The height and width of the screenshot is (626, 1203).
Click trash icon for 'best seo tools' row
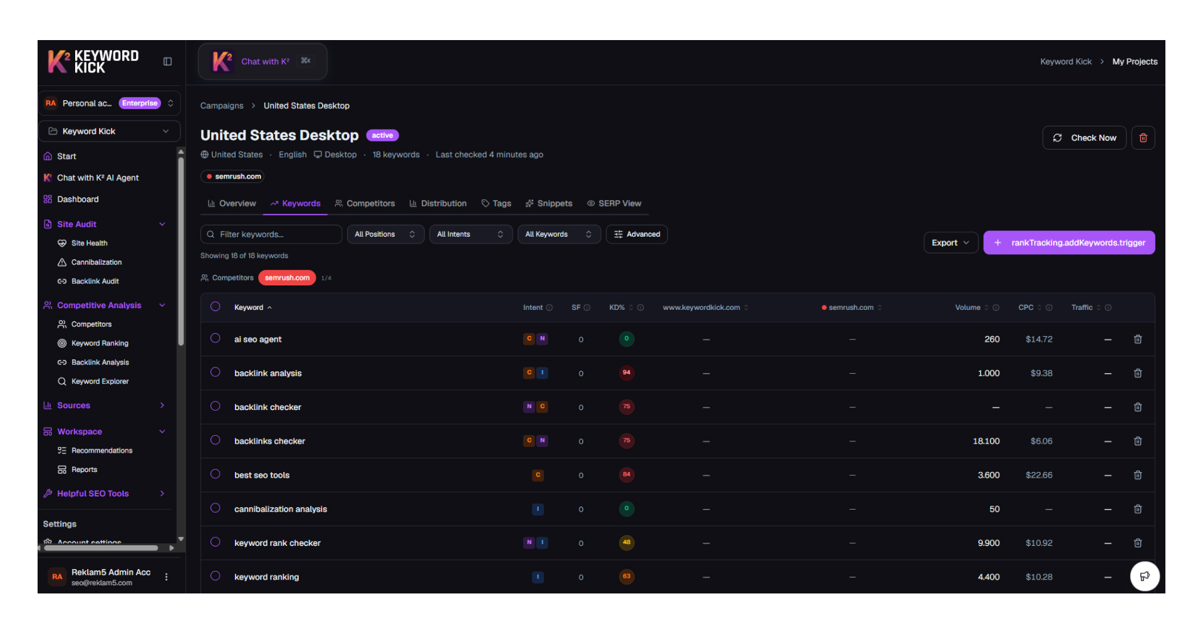1138,475
